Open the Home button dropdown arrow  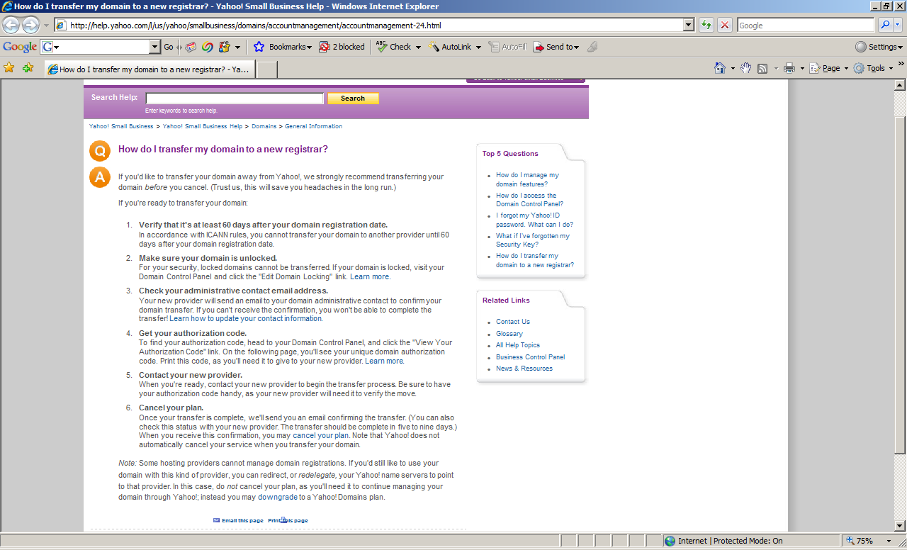(732, 68)
